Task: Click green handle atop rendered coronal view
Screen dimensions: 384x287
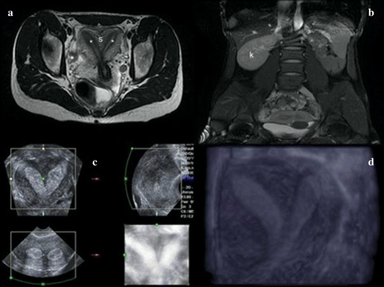Action: 157,224
